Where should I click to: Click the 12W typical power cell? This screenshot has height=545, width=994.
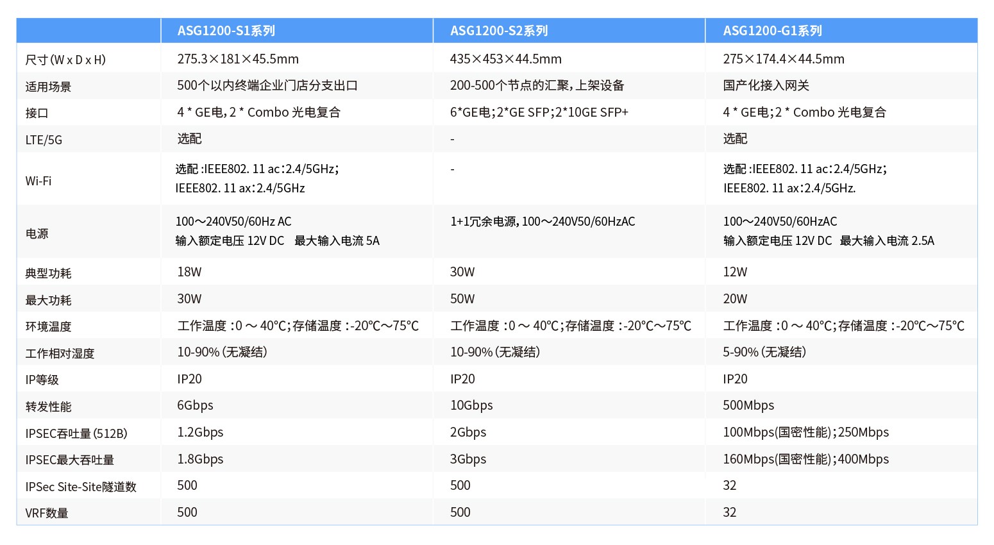click(x=735, y=272)
